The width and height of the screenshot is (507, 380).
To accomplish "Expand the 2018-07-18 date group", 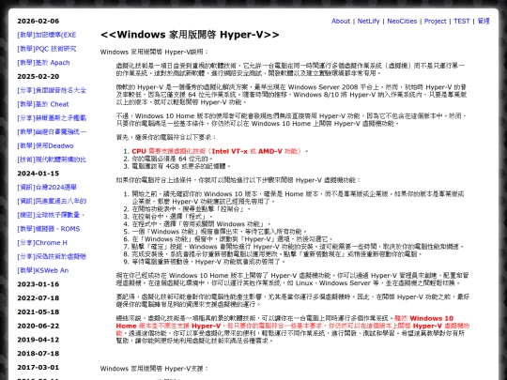I will coord(38,354).
